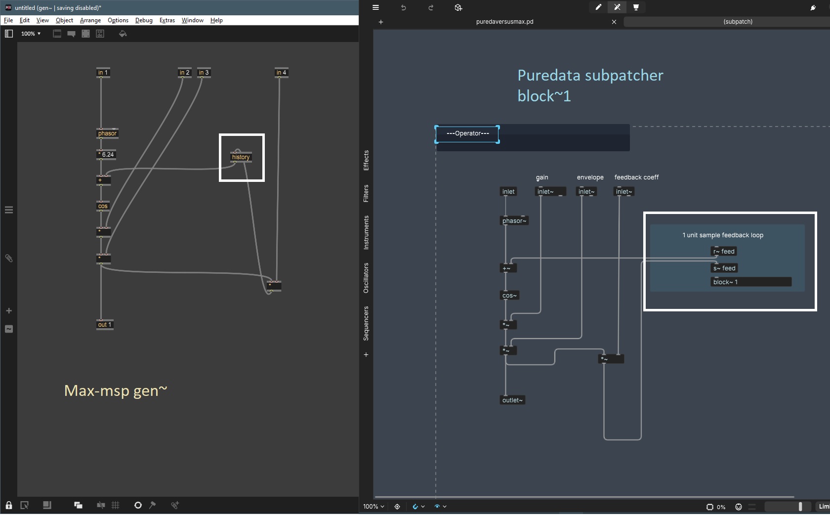Open the Debug menu in Max
This screenshot has height=516, width=830.
(x=144, y=20)
